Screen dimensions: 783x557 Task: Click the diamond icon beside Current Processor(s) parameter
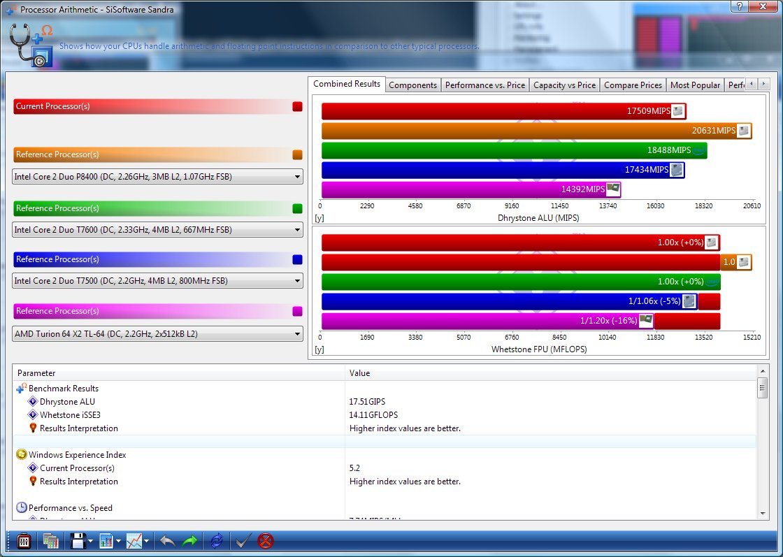click(33, 468)
